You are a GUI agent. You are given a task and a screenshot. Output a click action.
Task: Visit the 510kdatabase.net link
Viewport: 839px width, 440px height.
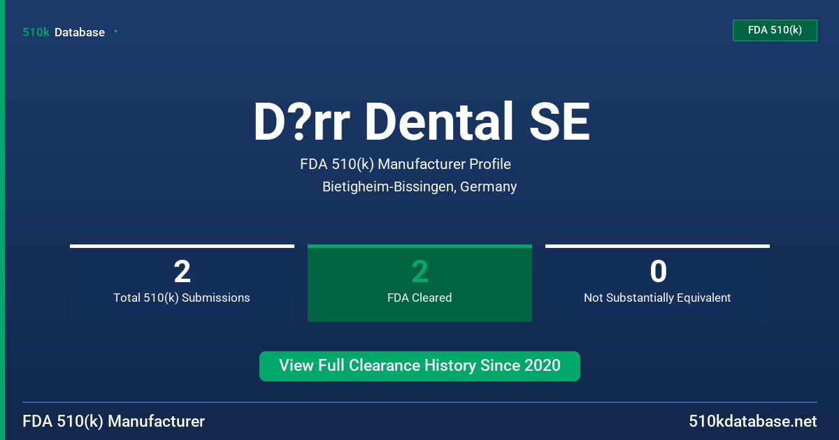[x=752, y=421]
